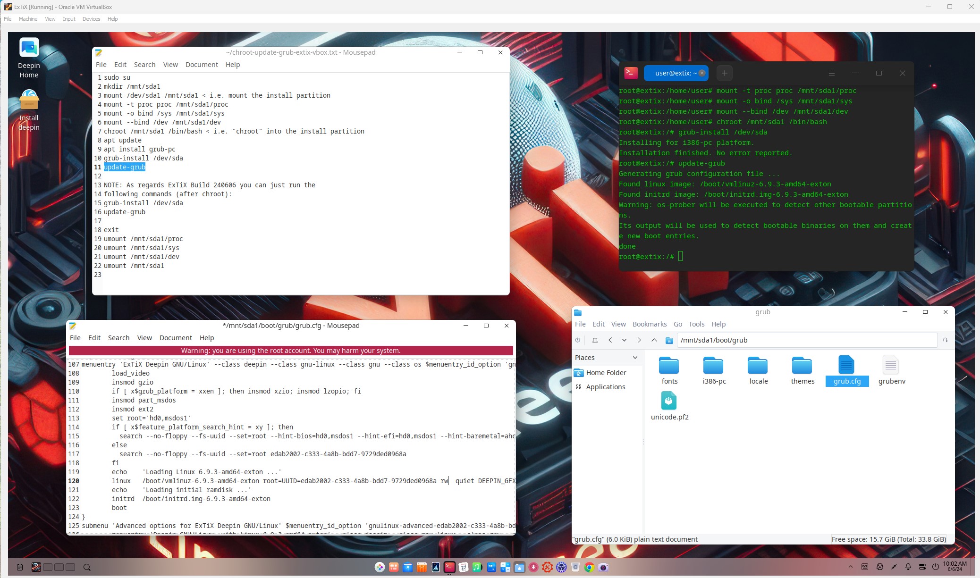Select the unicode.pf2 font file
Screen dimensions: 980x578
click(669, 406)
